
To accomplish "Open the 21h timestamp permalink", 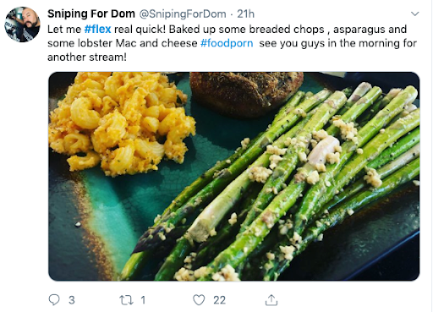I will [245, 14].
